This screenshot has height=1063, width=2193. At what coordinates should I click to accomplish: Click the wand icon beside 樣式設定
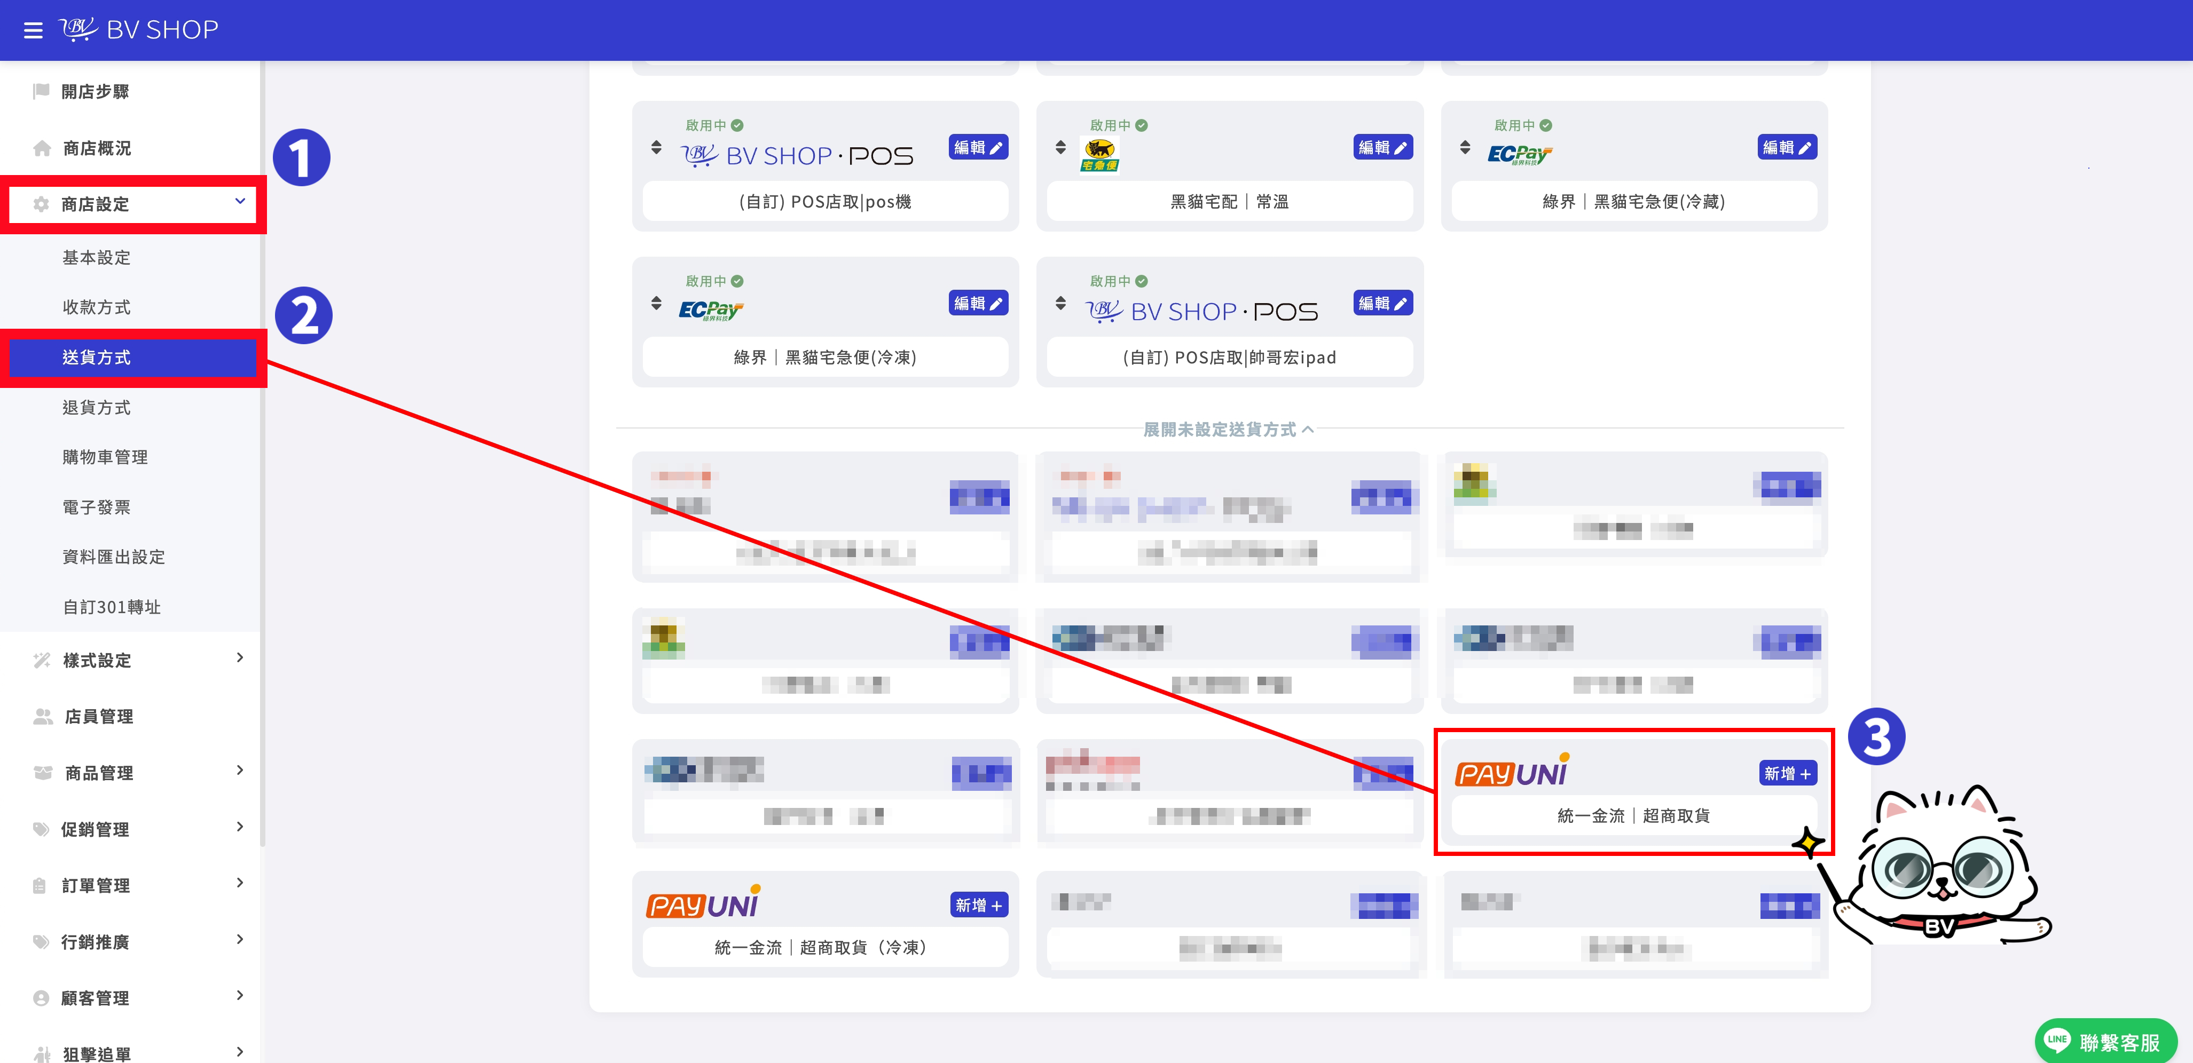pyautogui.click(x=42, y=661)
